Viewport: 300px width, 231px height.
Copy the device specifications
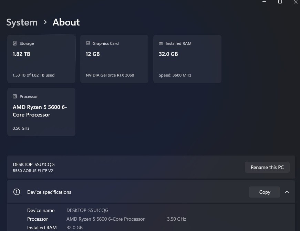pos(264,192)
